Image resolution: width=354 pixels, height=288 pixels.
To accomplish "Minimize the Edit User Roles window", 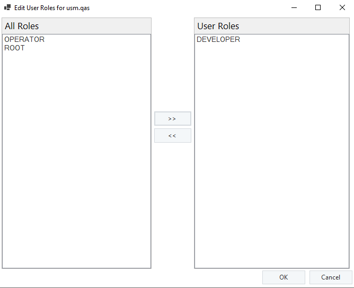I will pos(294,8).
